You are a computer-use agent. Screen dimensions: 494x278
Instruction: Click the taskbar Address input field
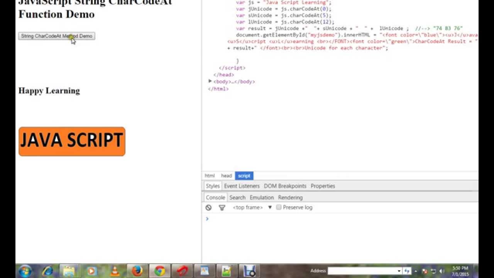click(x=362, y=271)
